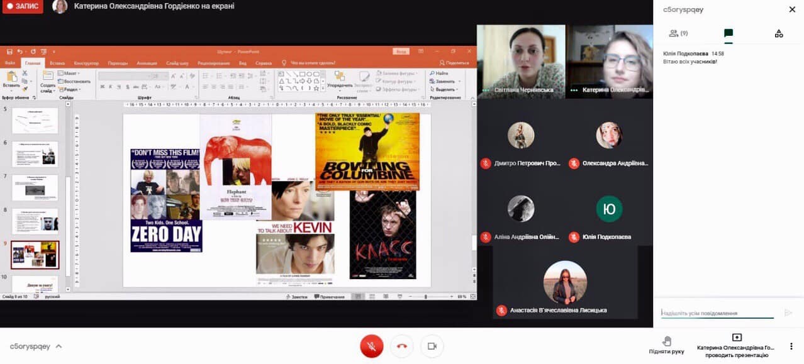Toggle strikethrough abc formatting
Screen dimensions: 804x364
[136, 87]
